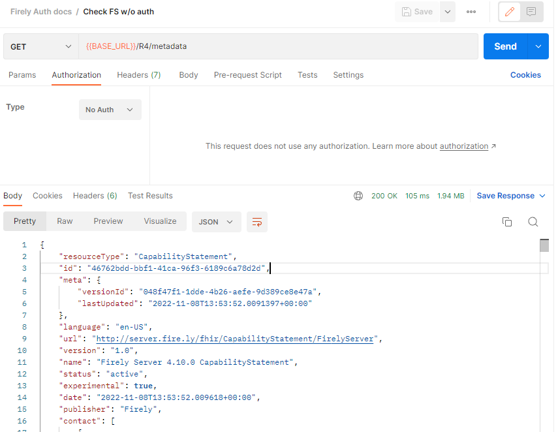This screenshot has width=558, height=432.
Task: Open the No Auth type dropdown
Action: (110, 110)
